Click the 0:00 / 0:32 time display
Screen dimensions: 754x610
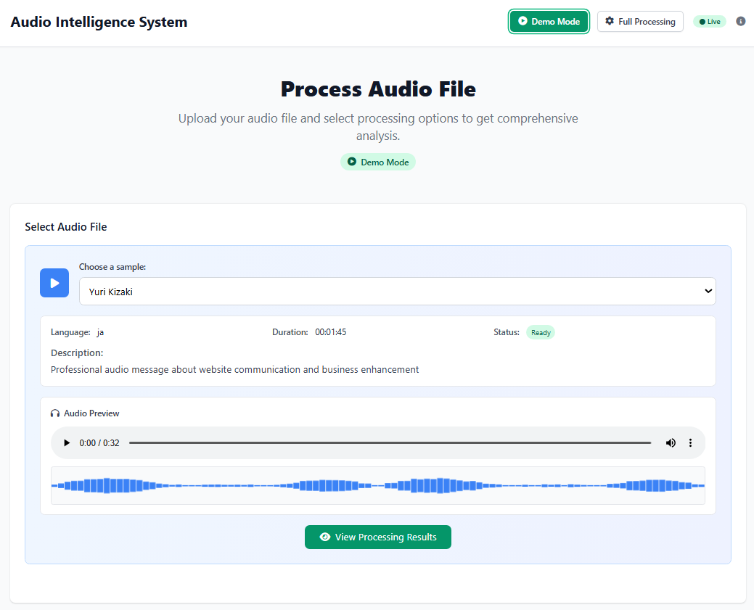99,443
